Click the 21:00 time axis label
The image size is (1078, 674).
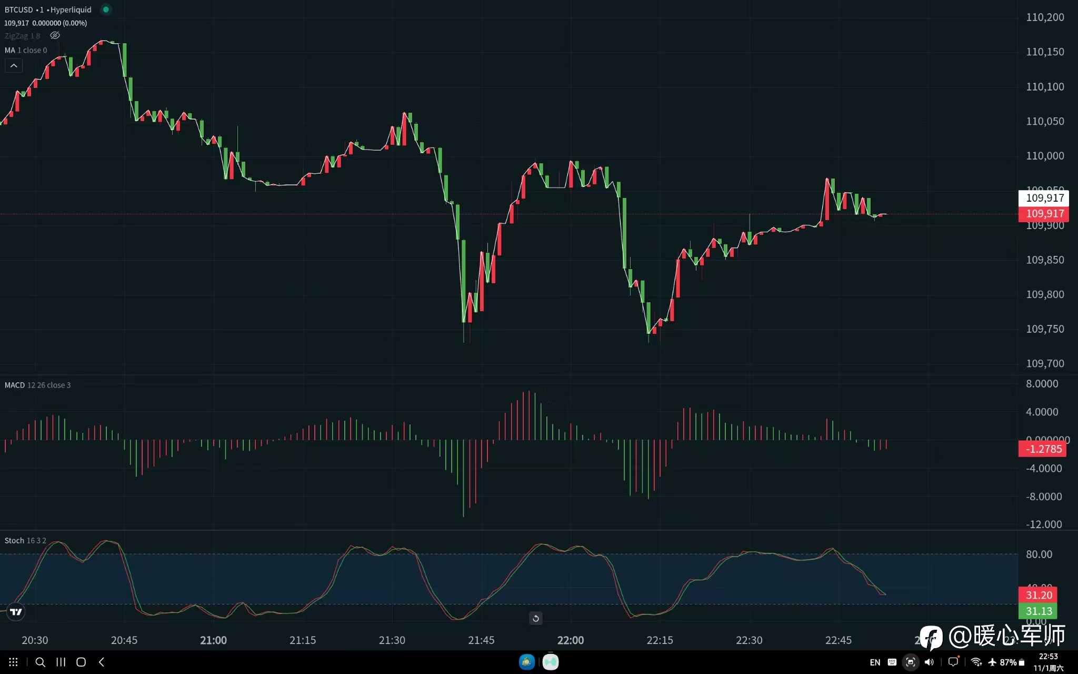click(x=213, y=640)
